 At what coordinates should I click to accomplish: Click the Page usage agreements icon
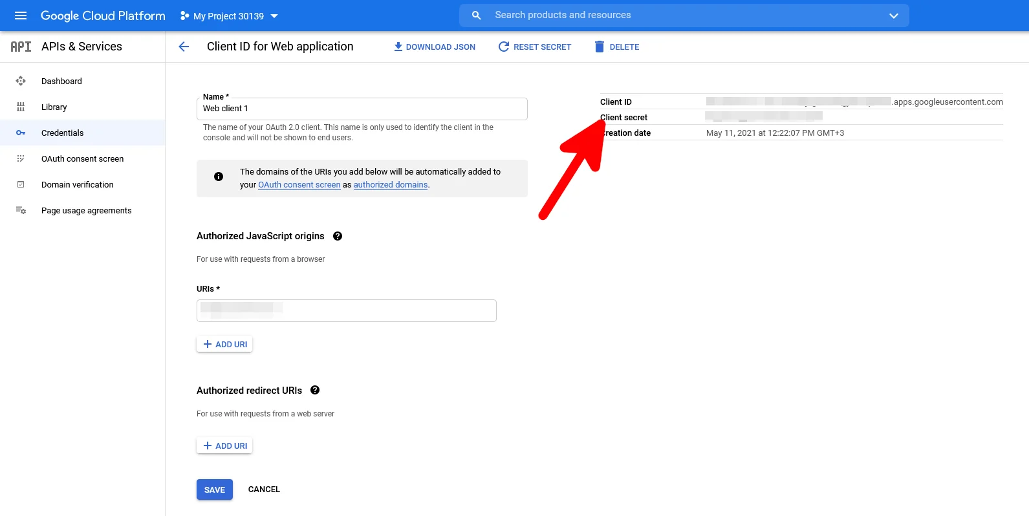coord(21,210)
